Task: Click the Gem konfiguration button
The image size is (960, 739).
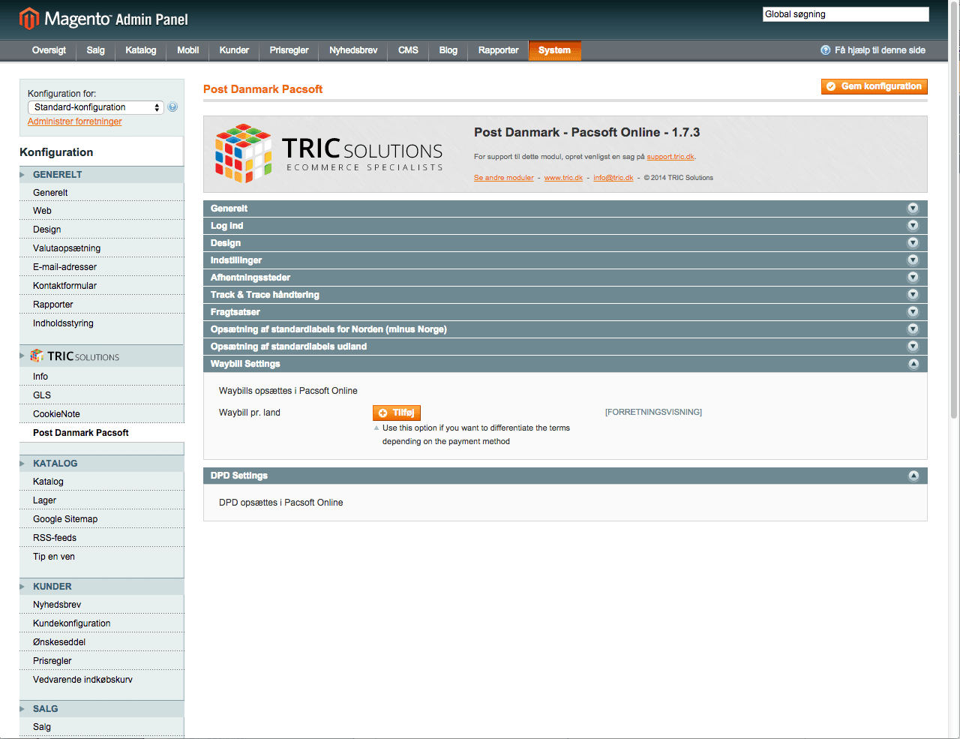Action: [x=874, y=86]
